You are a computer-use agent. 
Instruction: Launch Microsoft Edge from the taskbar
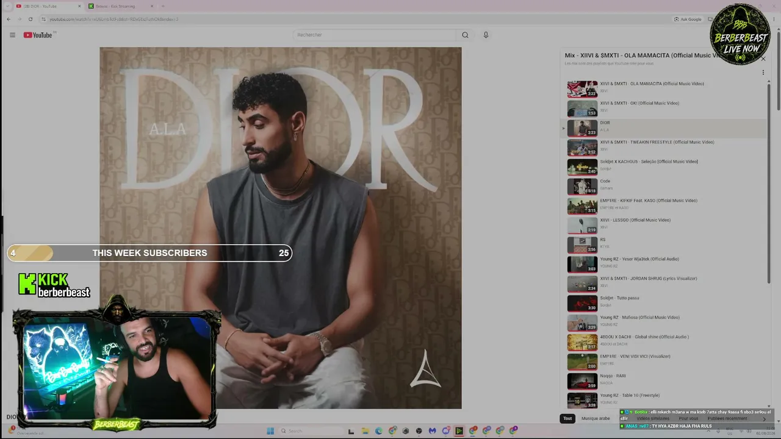point(378,431)
